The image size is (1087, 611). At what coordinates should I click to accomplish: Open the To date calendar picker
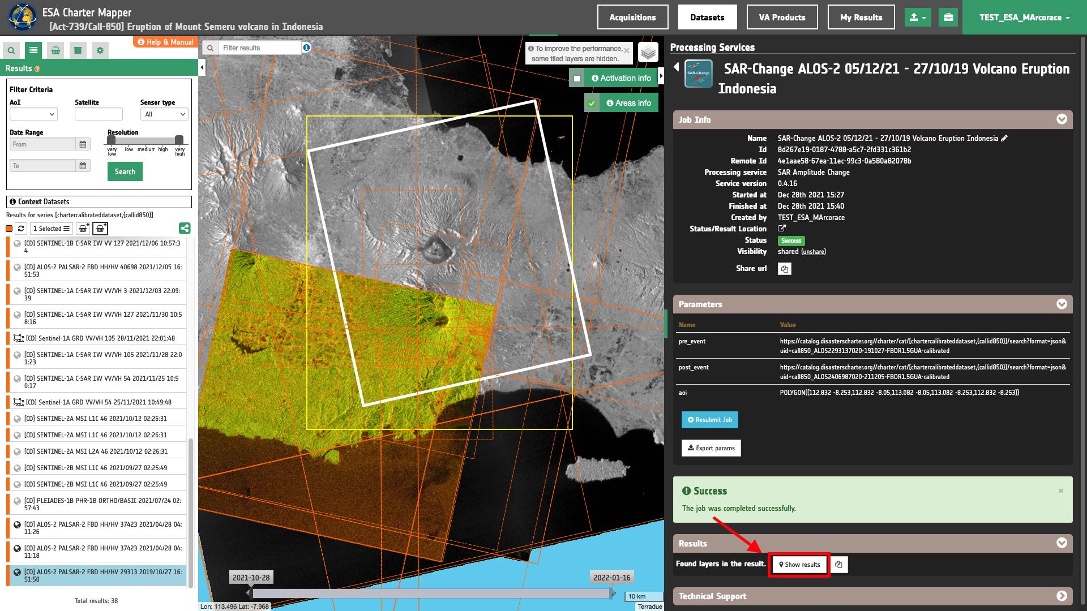pos(83,166)
